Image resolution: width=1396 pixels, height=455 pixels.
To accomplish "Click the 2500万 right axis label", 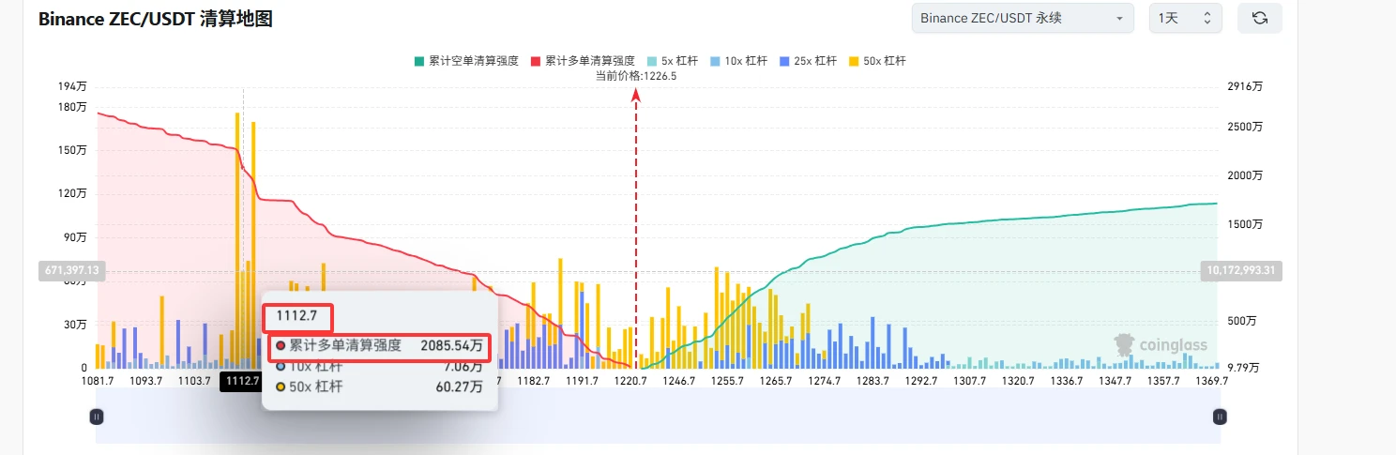I will pos(1245,127).
